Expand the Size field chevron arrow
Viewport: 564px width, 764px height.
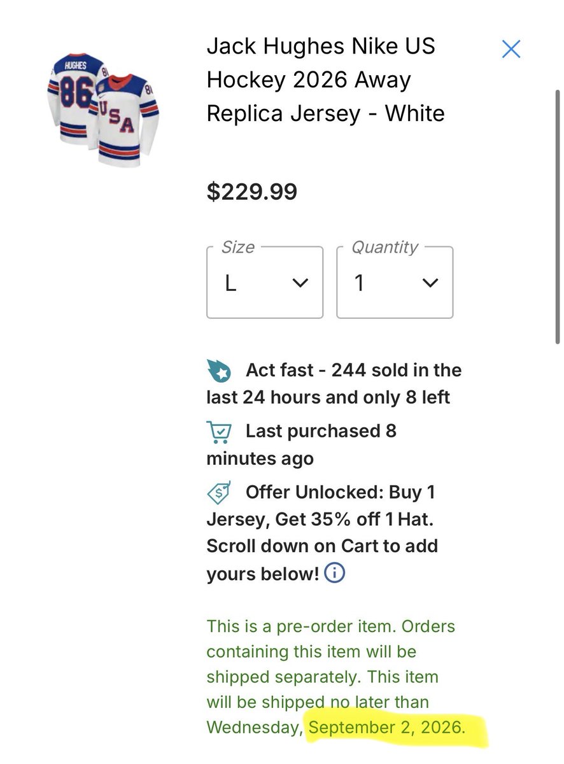(x=300, y=283)
